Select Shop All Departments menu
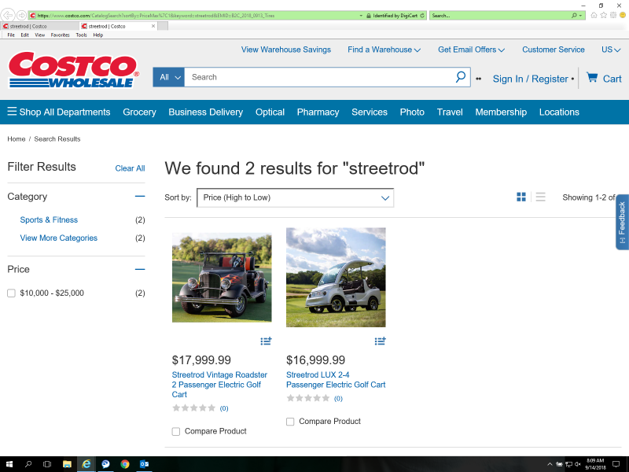This screenshot has width=629, height=472. (59, 112)
